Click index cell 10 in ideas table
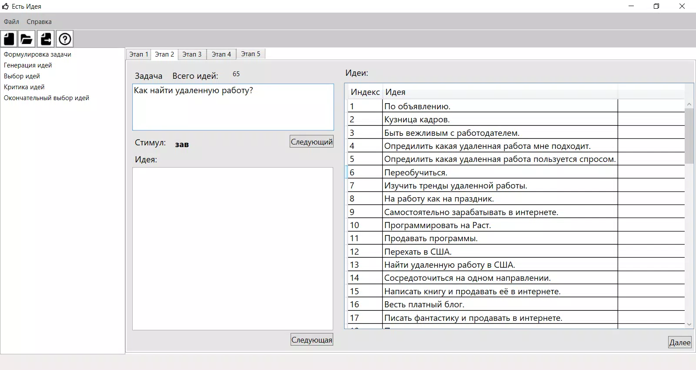The width and height of the screenshot is (696, 370). click(x=365, y=225)
